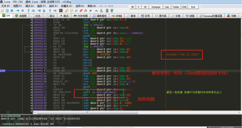
Task: Click the disassembly horizontal scrollbar thumb
Action: [87, 112]
